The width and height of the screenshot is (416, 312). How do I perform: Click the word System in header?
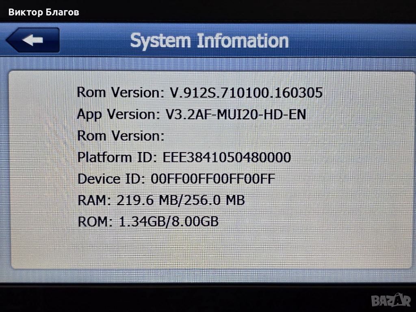click(x=160, y=41)
